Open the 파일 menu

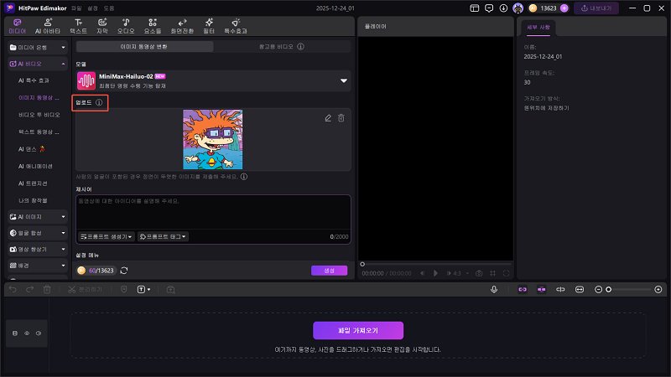point(76,8)
